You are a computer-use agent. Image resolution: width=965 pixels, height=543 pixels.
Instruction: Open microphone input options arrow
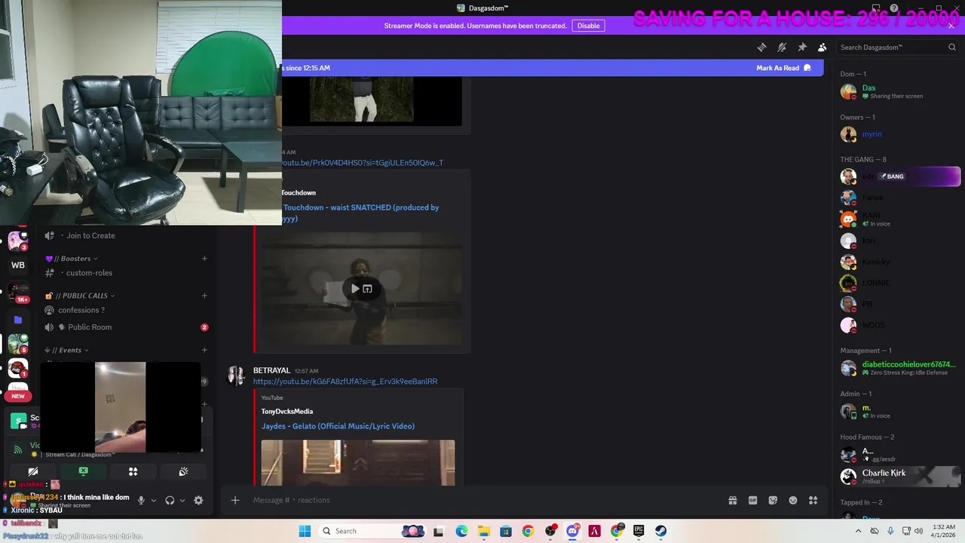coord(153,500)
